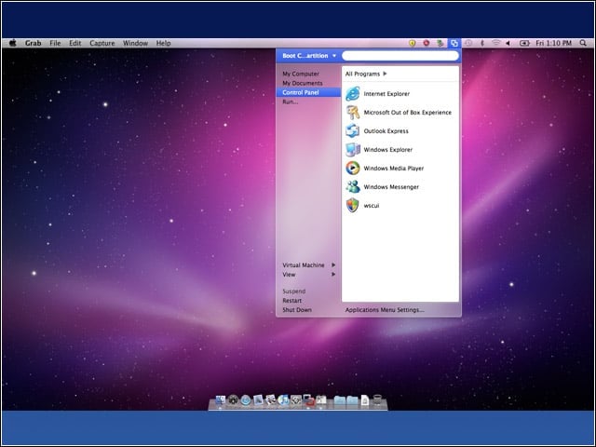Open the Trash in the Dock
This screenshot has height=447, width=596.
(377, 400)
